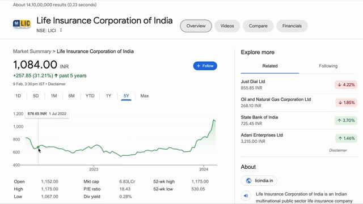Click the Explore more heading
This screenshot has height=204, width=363.
pos(258,52)
